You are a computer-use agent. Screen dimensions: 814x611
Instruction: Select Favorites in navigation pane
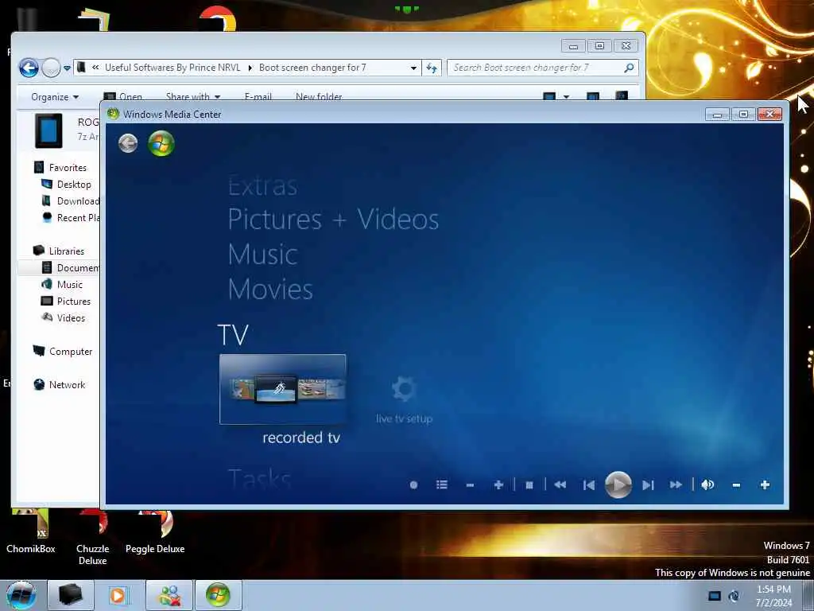pos(68,167)
